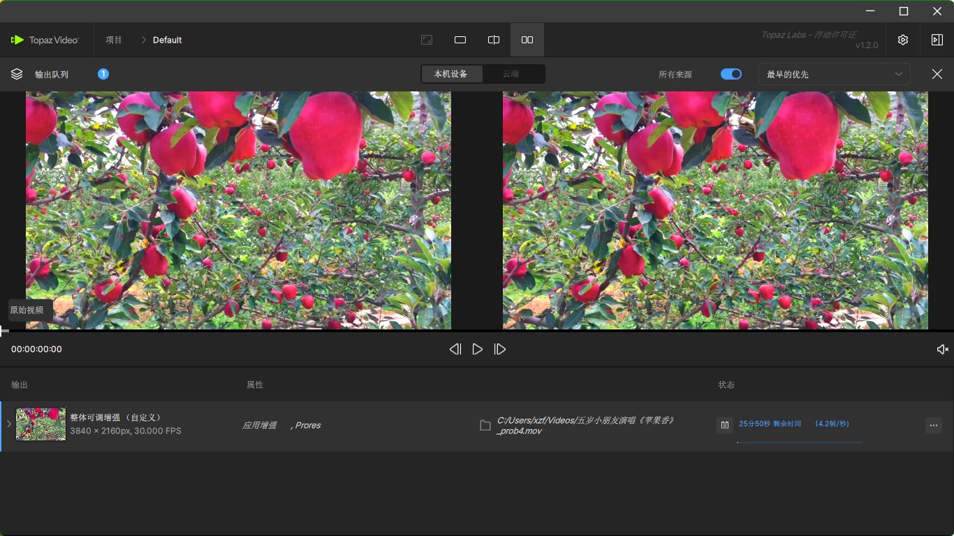Select the split view layout icon

tap(494, 40)
